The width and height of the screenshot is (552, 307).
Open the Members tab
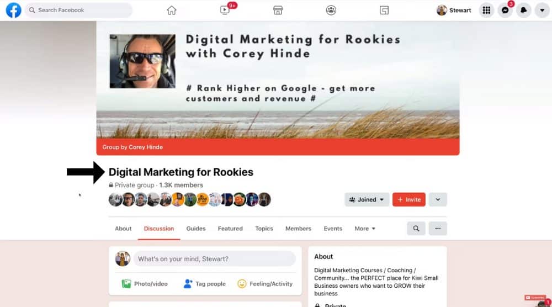tap(298, 229)
